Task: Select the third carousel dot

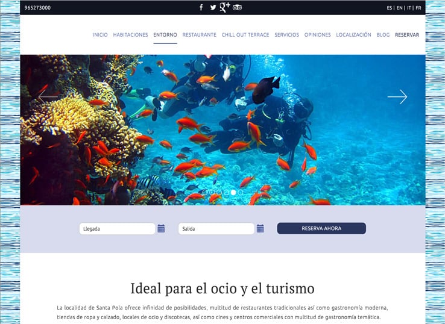Action: (x=219, y=192)
